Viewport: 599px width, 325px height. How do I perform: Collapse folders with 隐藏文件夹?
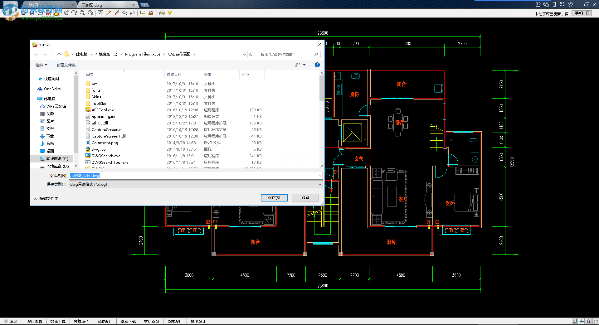click(x=46, y=198)
